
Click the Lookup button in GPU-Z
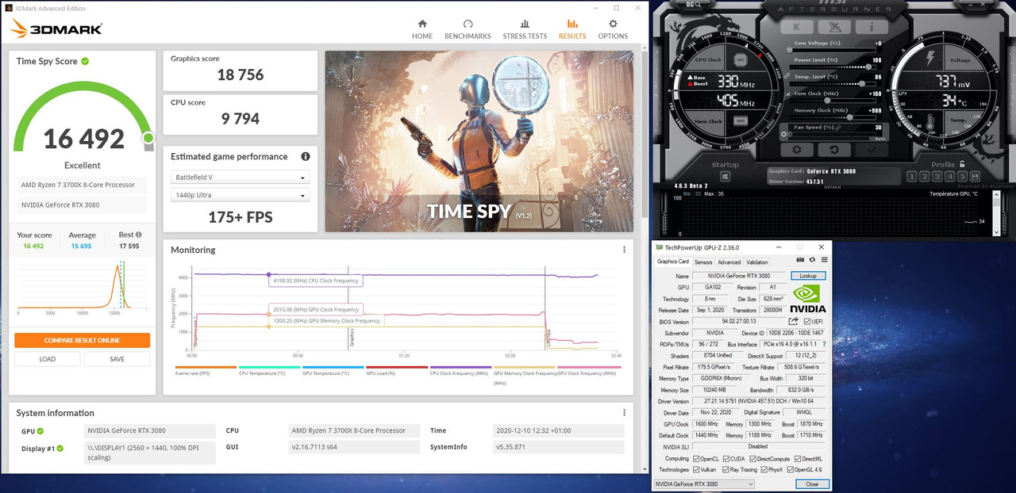pyautogui.click(x=808, y=276)
